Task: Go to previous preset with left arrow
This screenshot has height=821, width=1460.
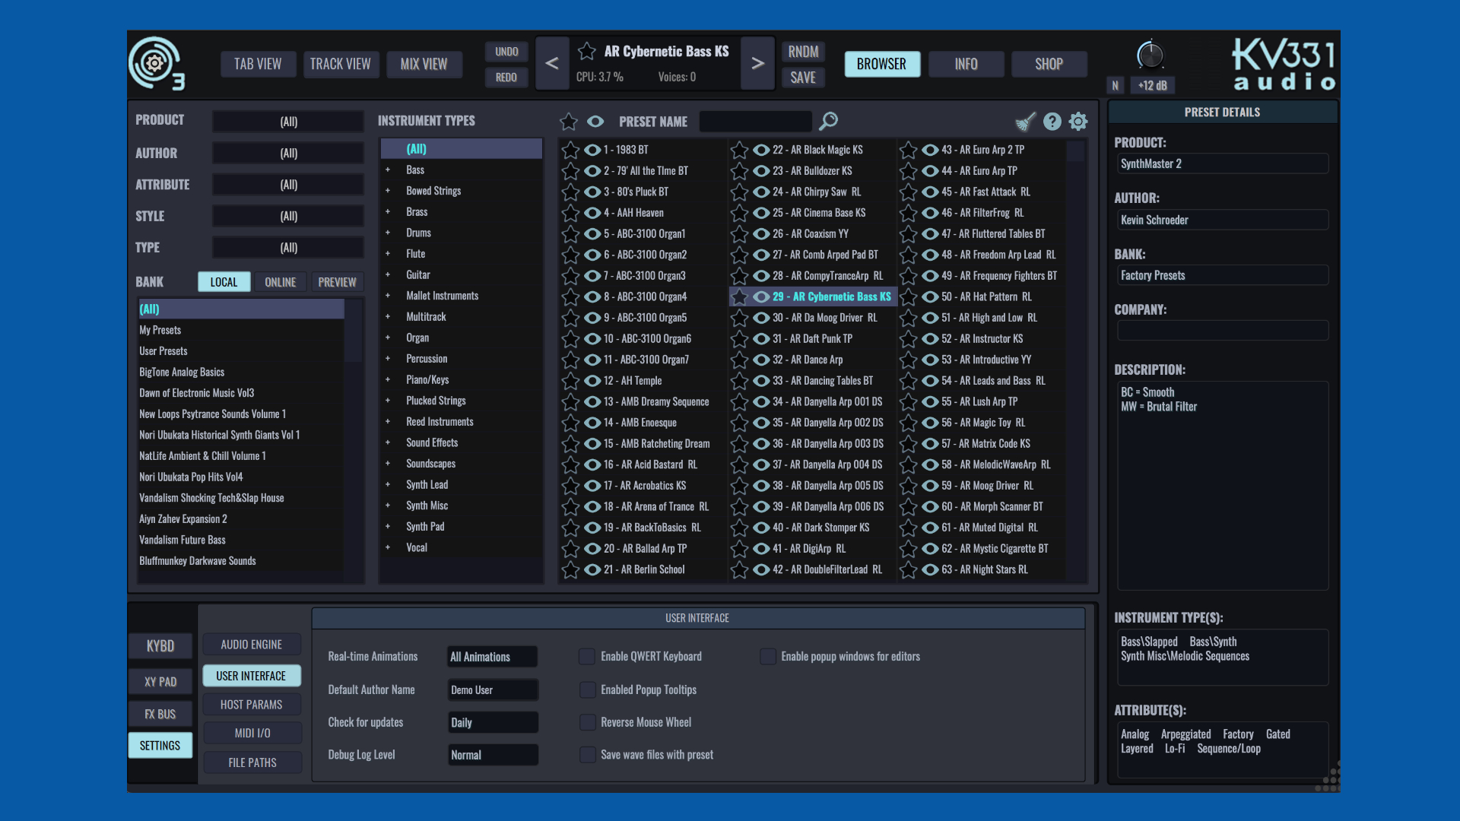Action: (552, 64)
